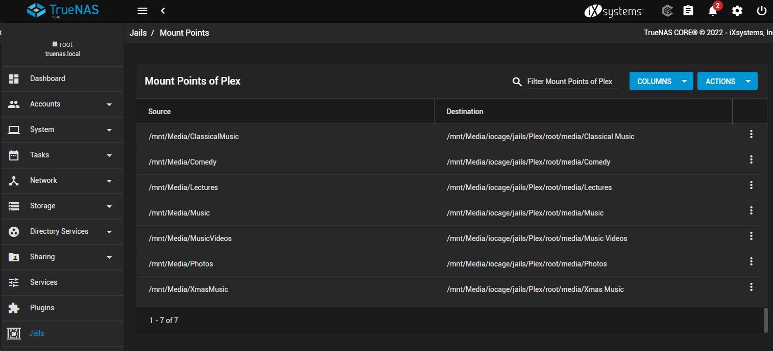
Task: Select destination path ending in Classical Music
Action: [541, 137]
